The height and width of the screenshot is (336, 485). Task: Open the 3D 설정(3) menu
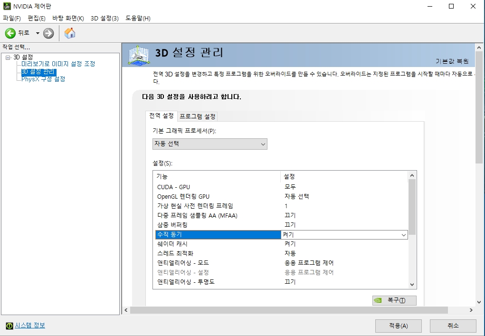point(105,18)
